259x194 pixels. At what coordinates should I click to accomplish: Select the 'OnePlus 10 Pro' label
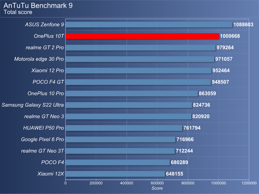[x=46, y=93]
